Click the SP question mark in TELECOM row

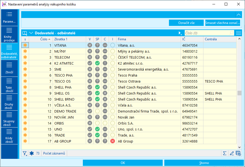point(97,57)
